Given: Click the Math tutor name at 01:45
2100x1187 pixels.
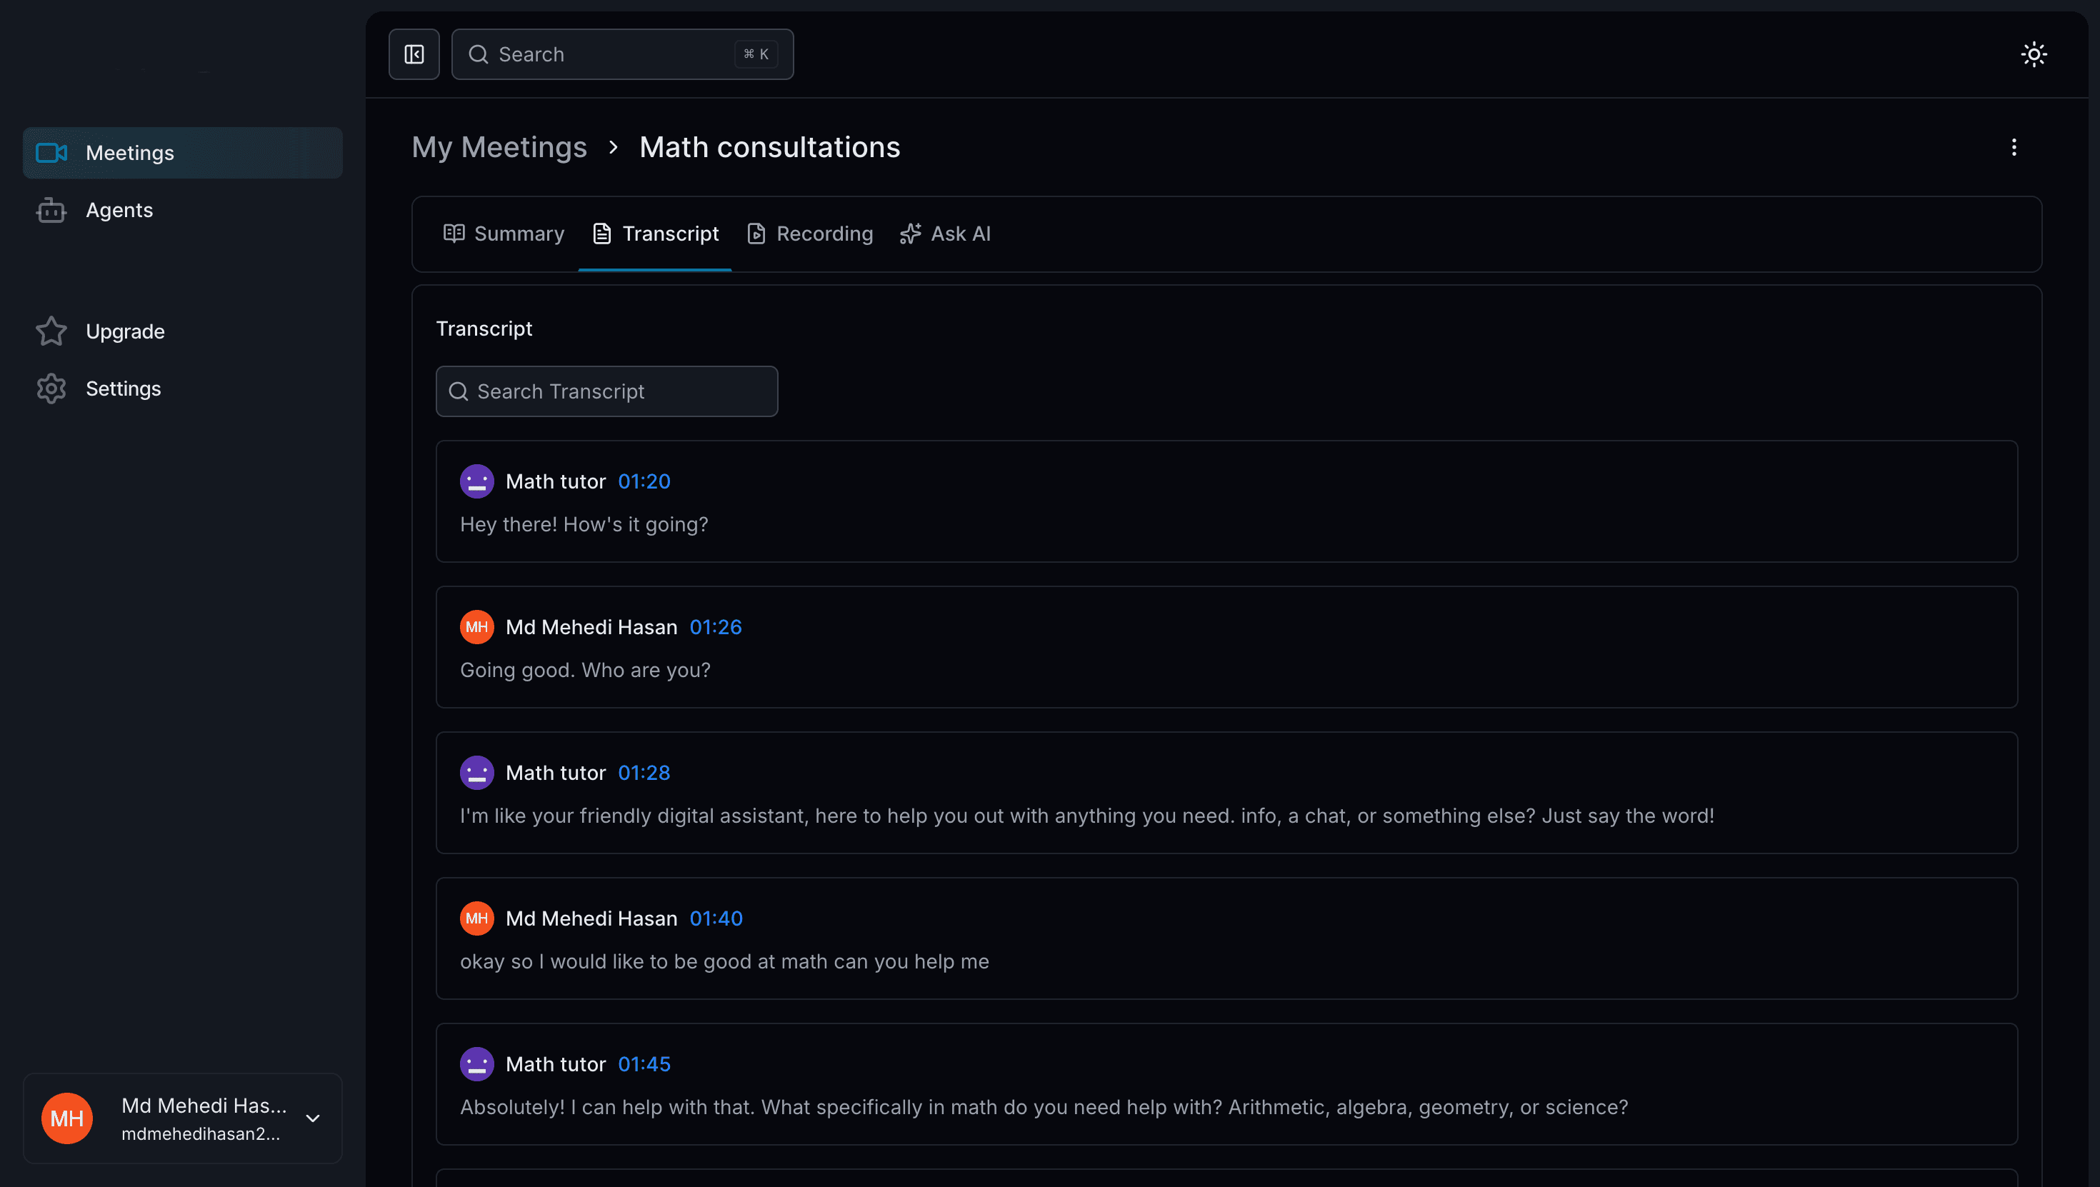Looking at the screenshot, I should [x=555, y=1065].
